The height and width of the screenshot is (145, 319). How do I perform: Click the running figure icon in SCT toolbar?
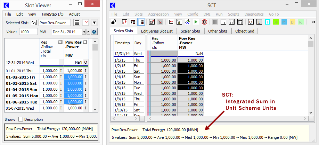pos(188,22)
